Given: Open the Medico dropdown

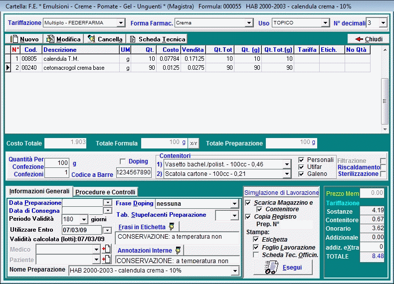Looking at the screenshot, I should click(x=96, y=249).
